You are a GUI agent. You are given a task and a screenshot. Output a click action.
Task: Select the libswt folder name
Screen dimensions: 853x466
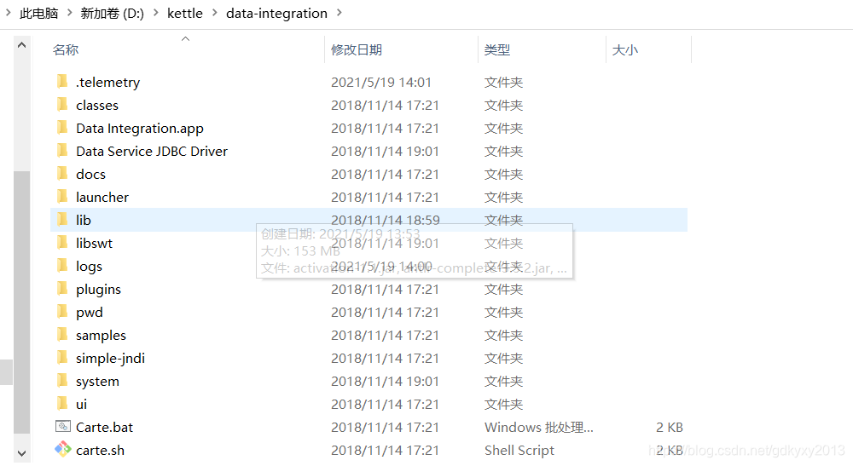(x=94, y=243)
